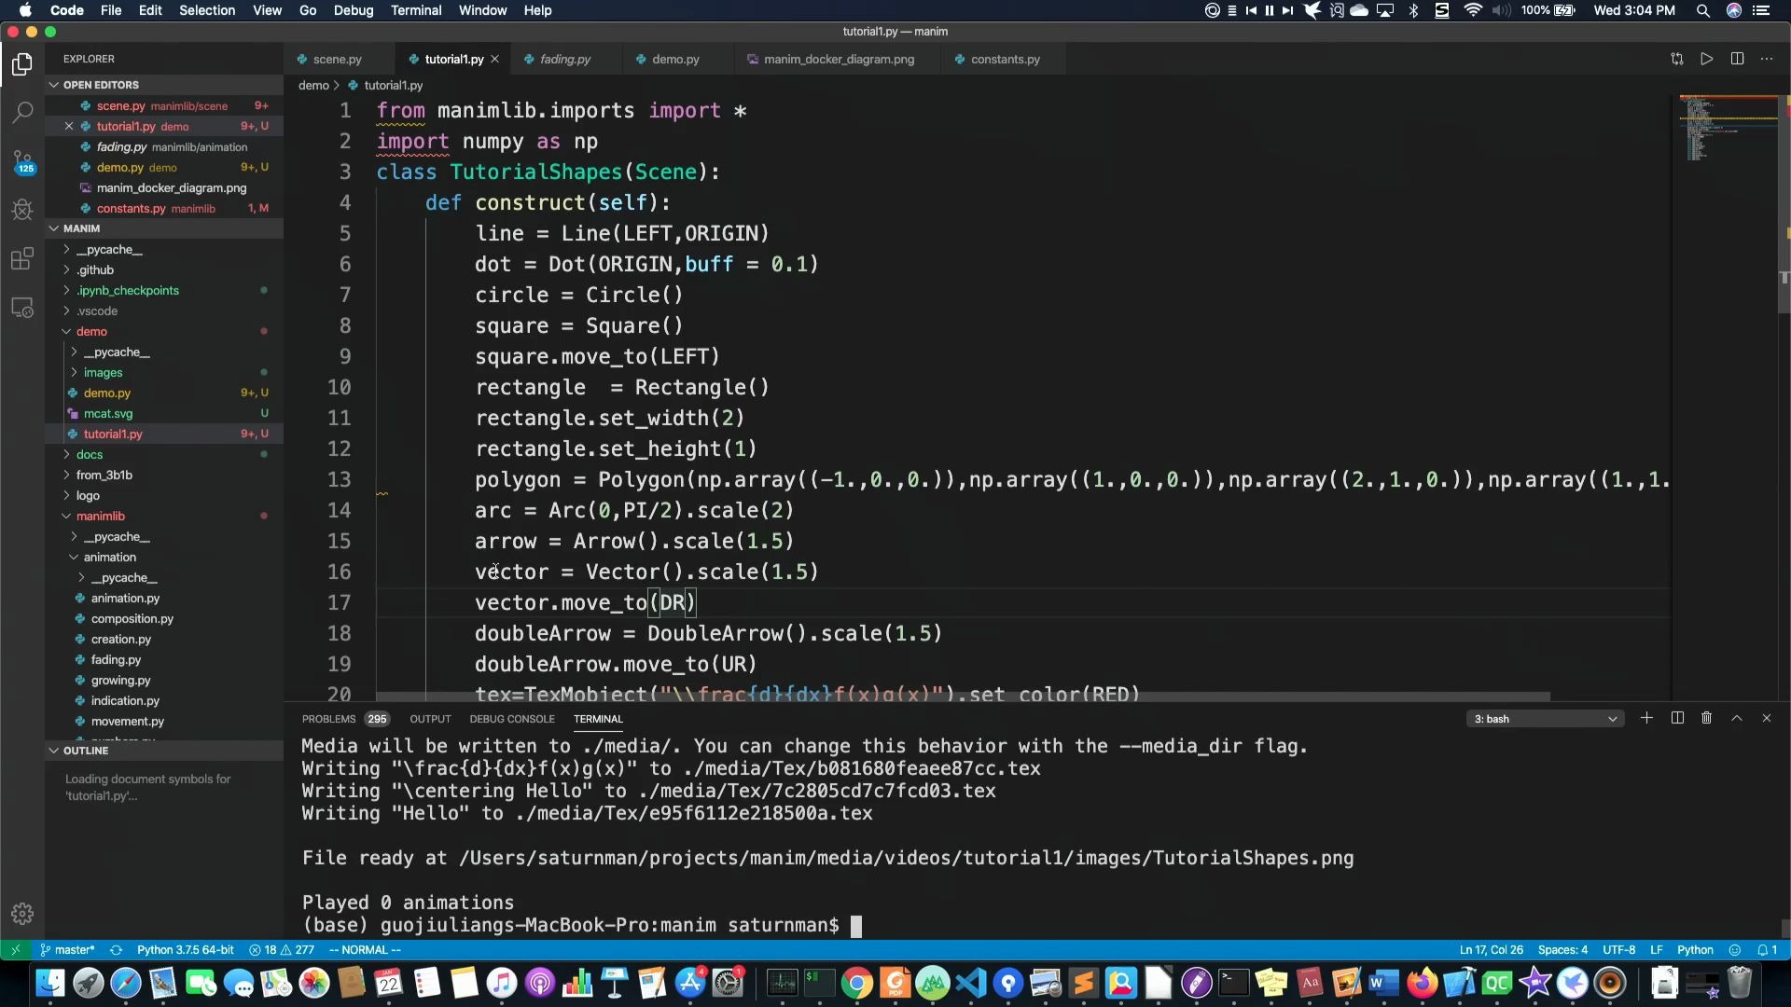Collapse the manimlib folder
This screenshot has width=1791, height=1007.
point(164,517)
